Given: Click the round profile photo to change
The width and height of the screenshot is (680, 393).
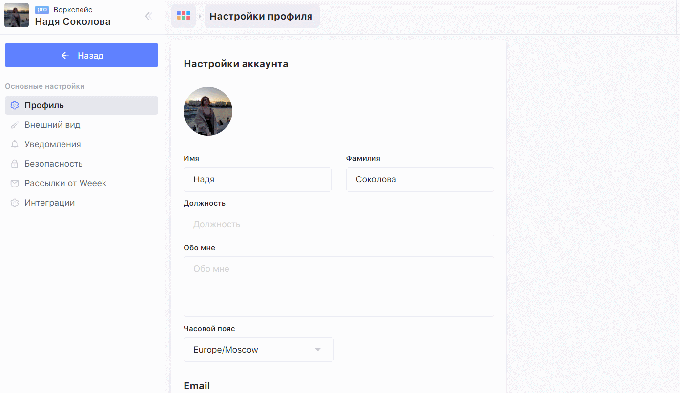Looking at the screenshot, I should (x=208, y=111).
